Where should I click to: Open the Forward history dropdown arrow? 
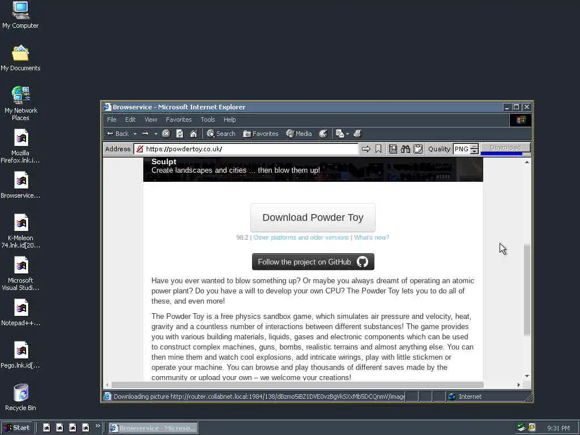coord(156,134)
